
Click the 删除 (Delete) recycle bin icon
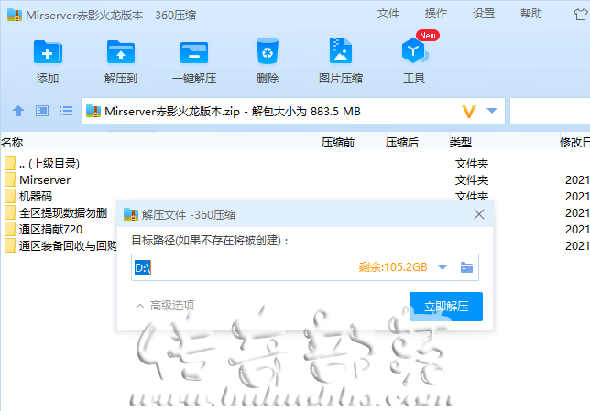click(268, 51)
